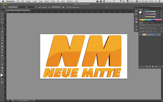Click the Straighten button
163x102 pixels.
tap(43, 7)
